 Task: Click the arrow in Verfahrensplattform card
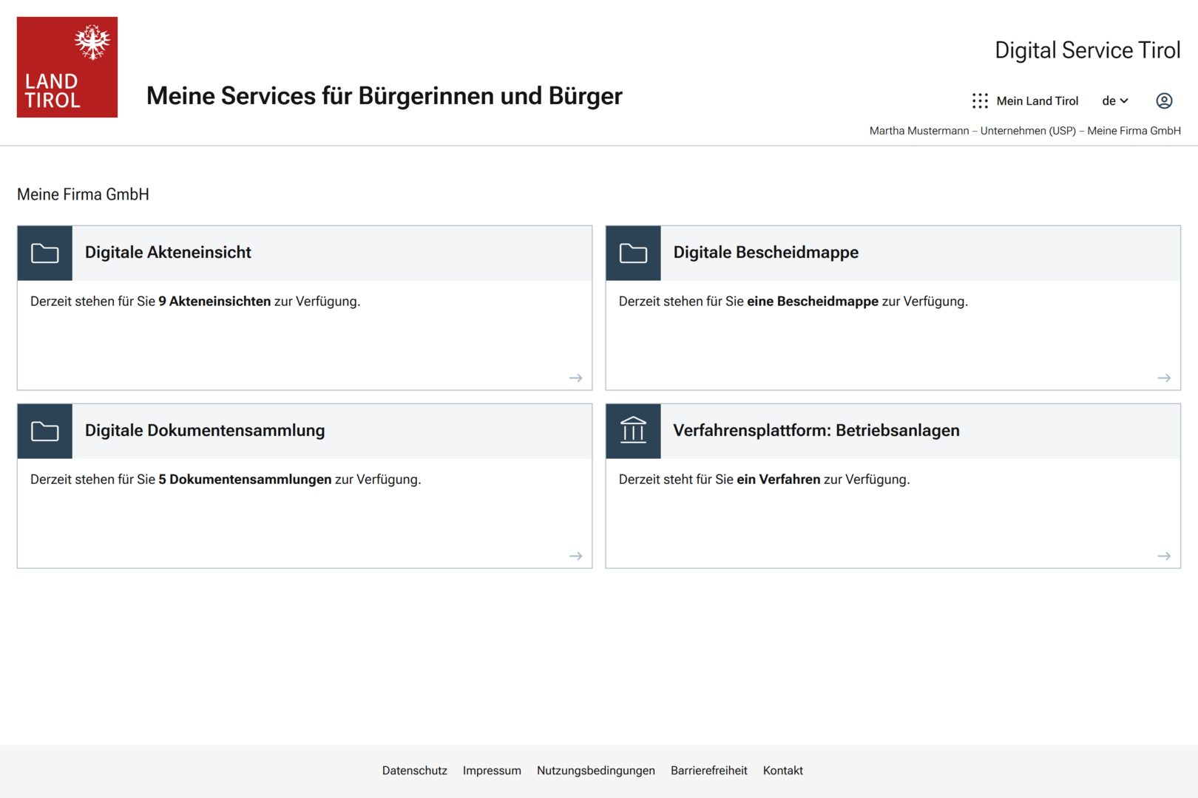coord(1163,556)
